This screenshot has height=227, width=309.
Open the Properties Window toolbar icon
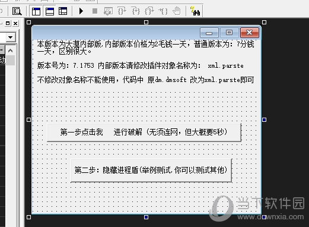coord(49,11)
